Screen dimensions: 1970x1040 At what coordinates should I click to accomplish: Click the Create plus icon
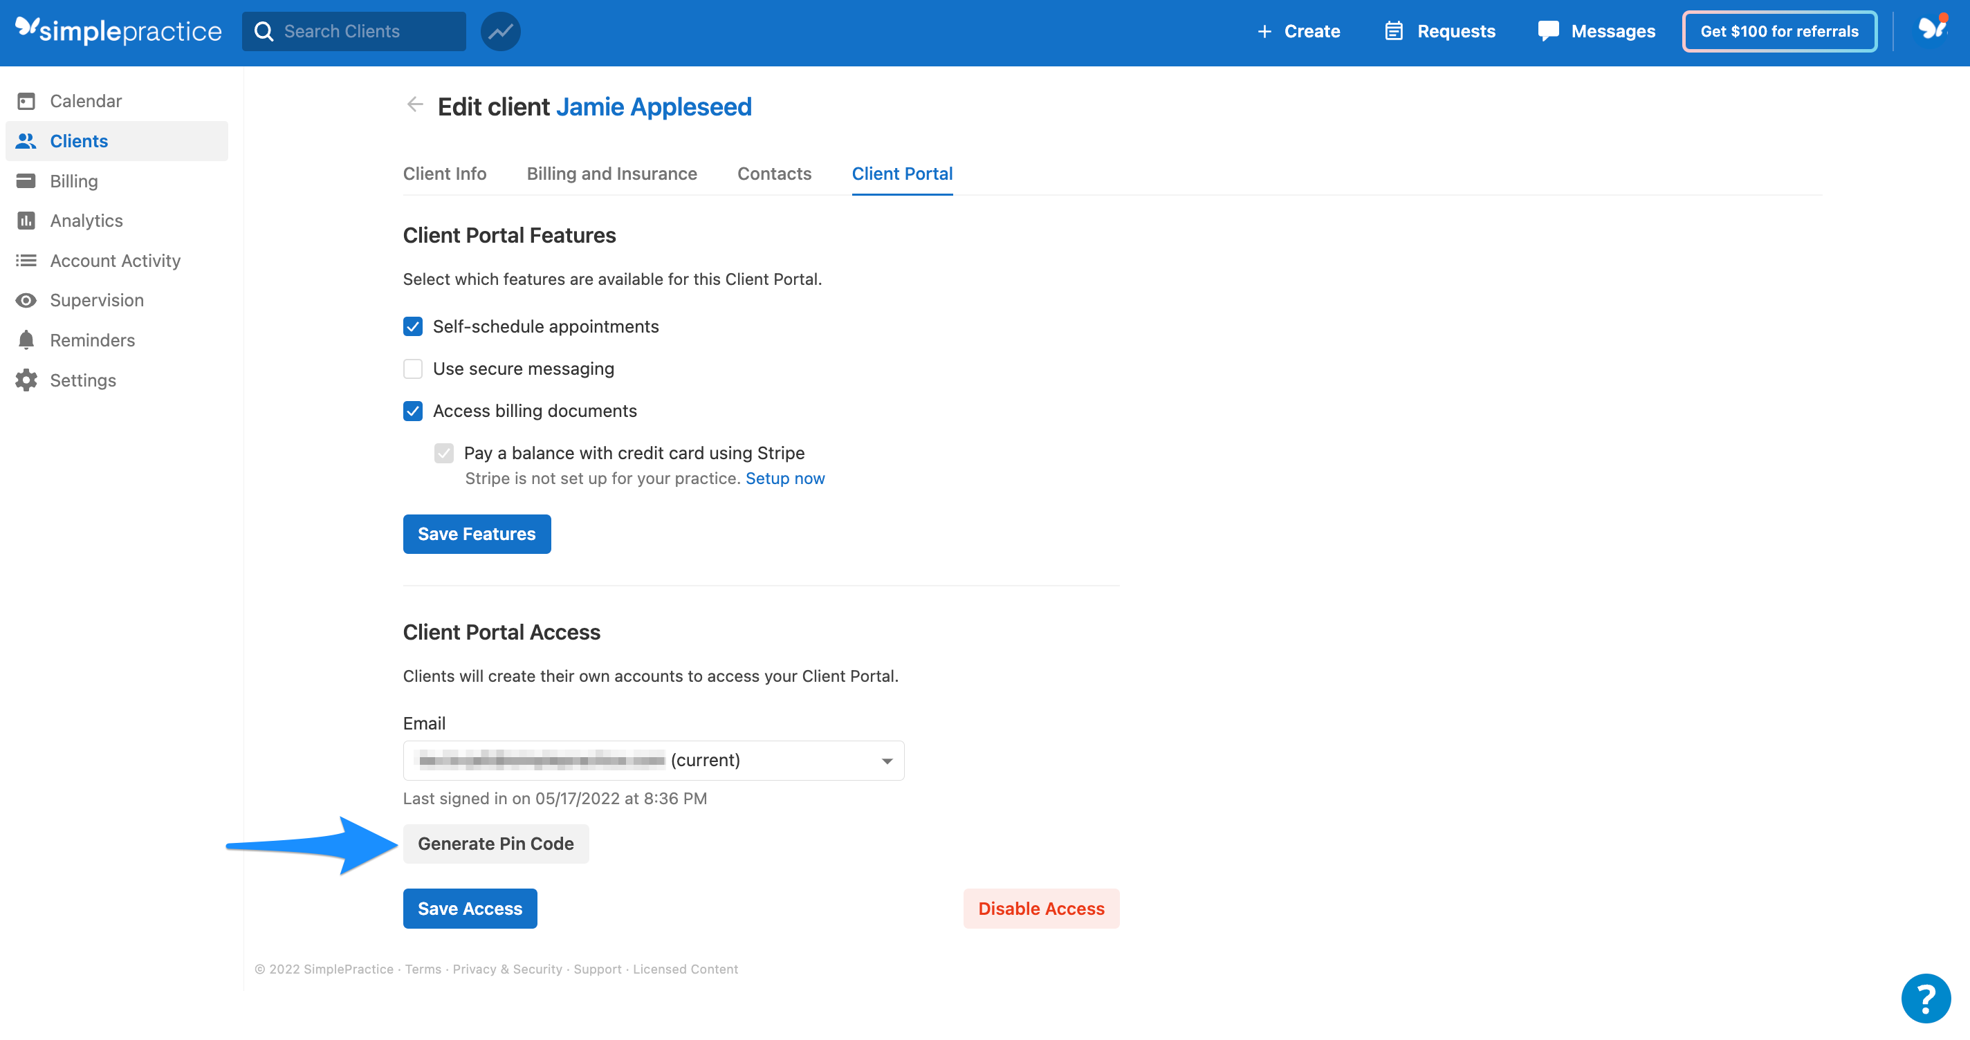coord(1265,30)
